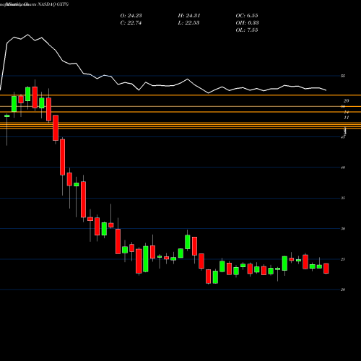Click the NASDAQ GNTG chart title
Viewport: 361px width, 361px height.
53,4
